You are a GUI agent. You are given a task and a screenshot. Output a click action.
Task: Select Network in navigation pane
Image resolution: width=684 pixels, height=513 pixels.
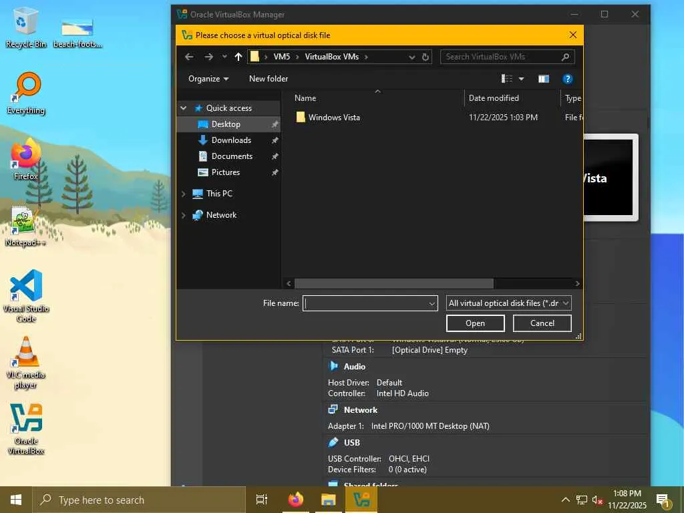221,214
